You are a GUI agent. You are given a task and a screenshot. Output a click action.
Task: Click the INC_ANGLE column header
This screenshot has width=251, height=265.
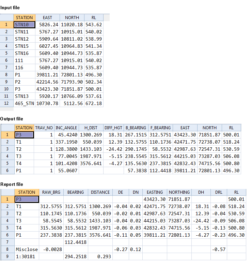66,128
